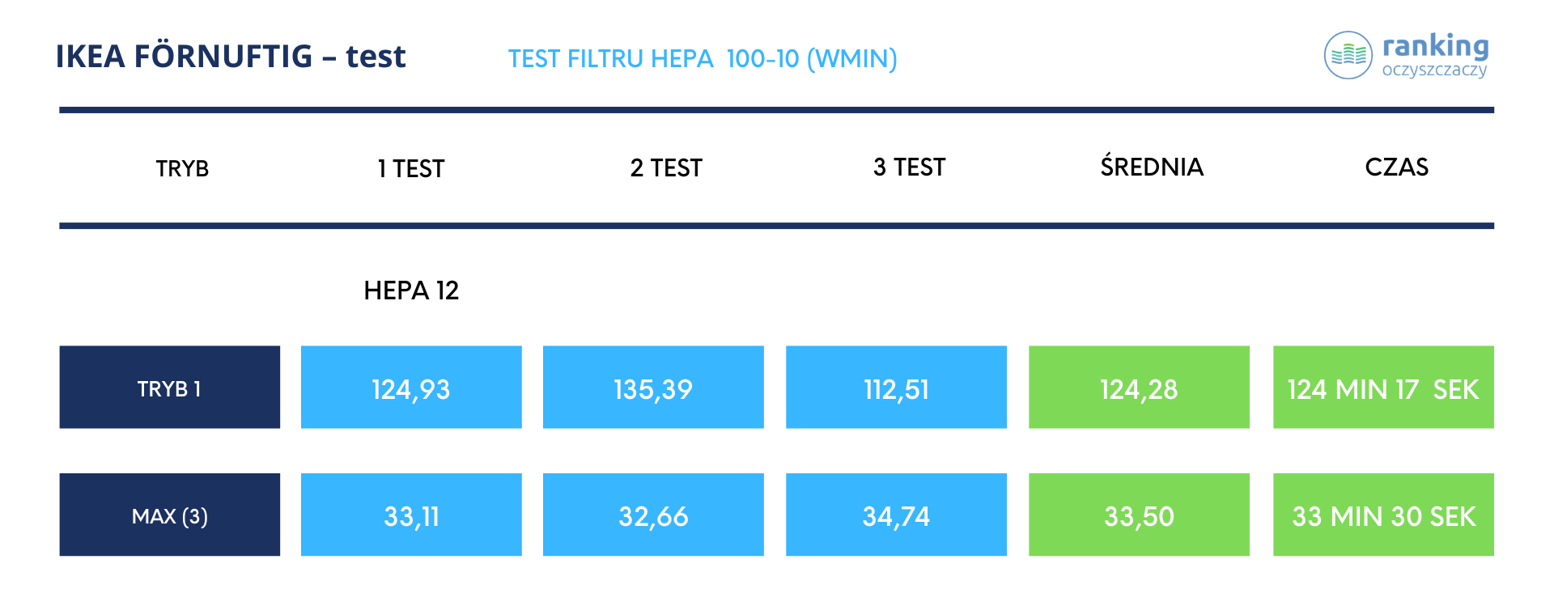Select the 3 TEST column header
Screen dimensions: 1554x606
coord(909,167)
